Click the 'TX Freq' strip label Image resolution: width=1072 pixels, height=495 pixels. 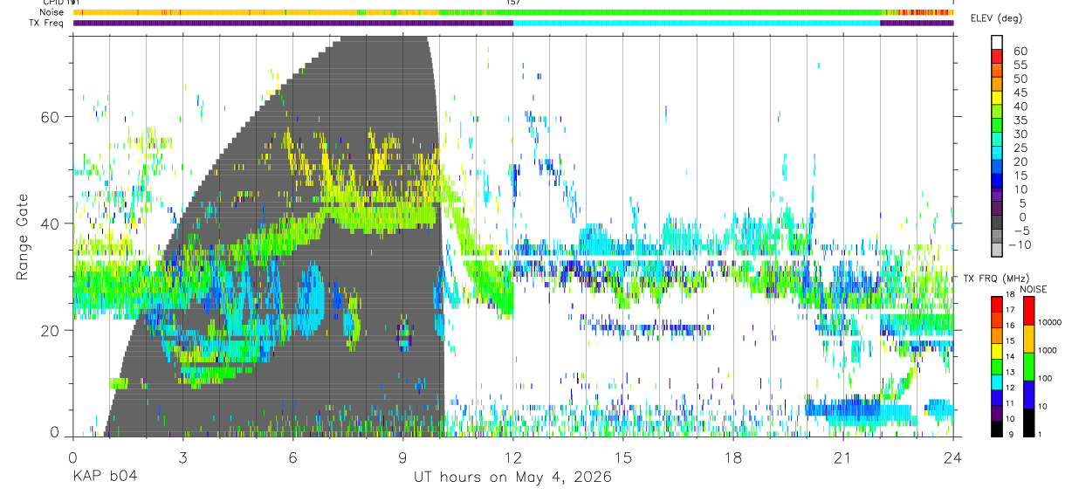click(x=45, y=23)
